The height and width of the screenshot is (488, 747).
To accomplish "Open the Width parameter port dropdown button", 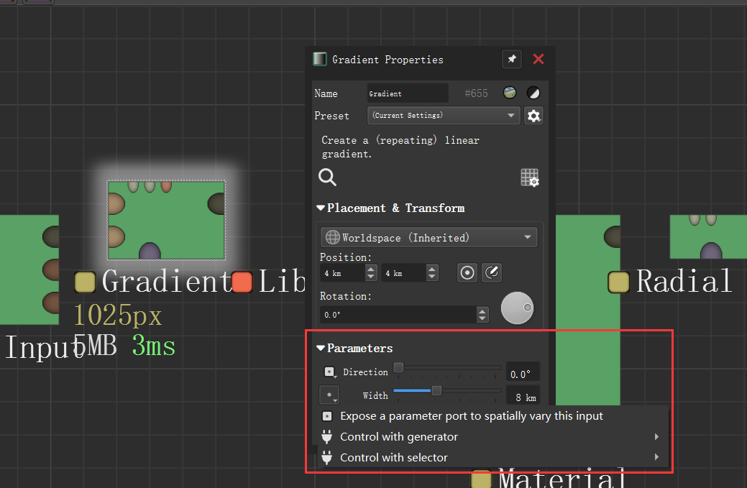I will (x=329, y=395).
